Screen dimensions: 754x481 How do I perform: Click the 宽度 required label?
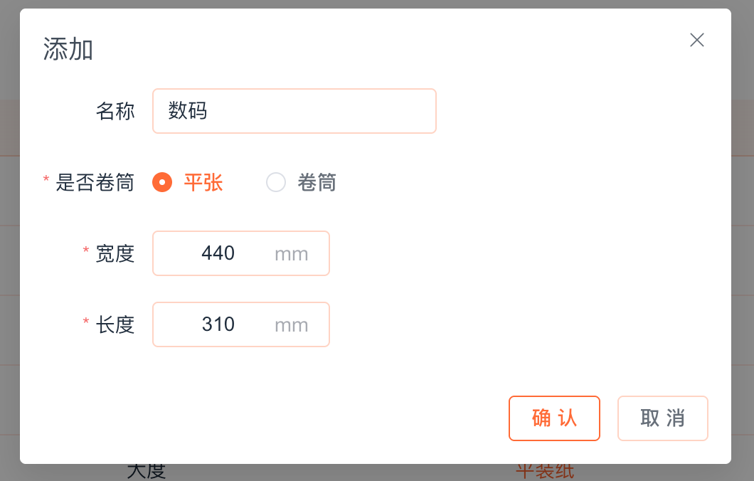[x=115, y=253]
